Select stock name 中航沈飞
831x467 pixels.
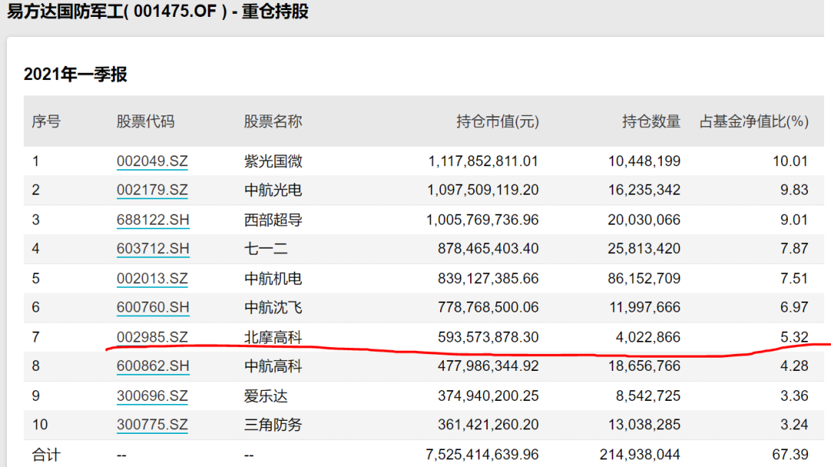pos(273,308)
